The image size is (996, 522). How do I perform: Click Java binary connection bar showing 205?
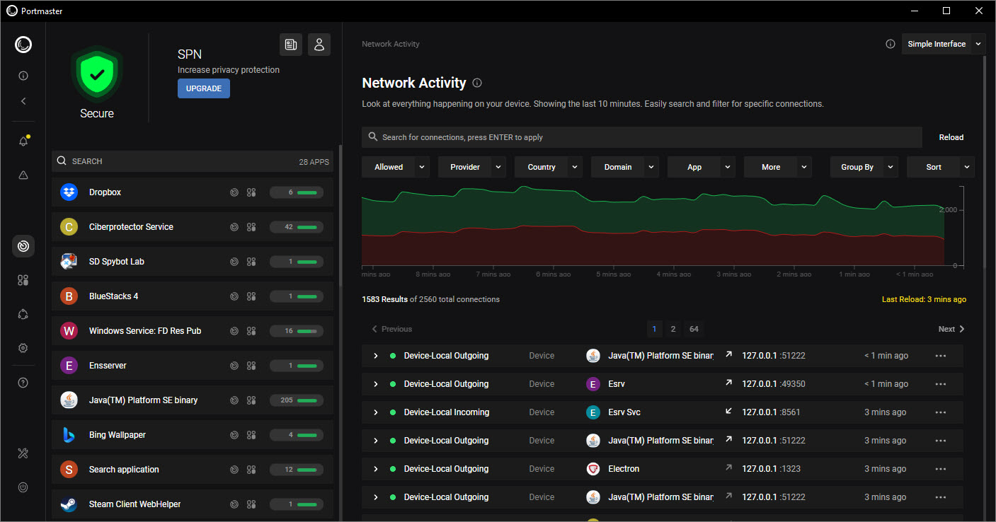297,400
